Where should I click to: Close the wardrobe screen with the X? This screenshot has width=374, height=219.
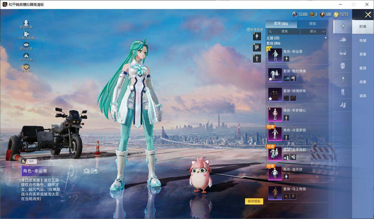point(368,15)
